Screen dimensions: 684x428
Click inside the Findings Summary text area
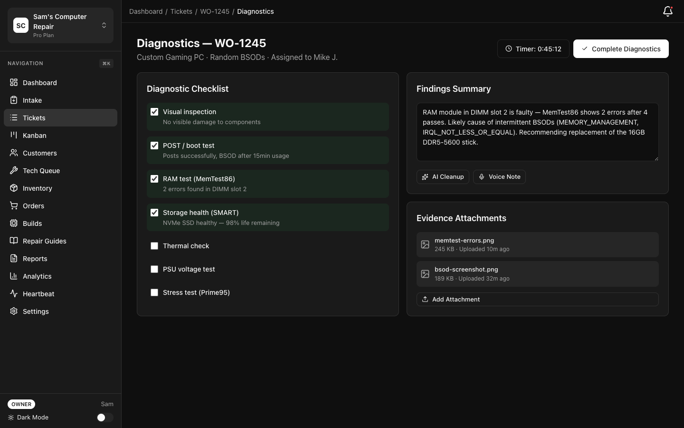[x=537, y=132]
